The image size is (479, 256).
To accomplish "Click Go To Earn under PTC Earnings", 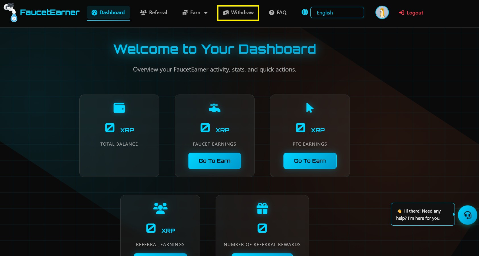I will [x=310, y=161].
